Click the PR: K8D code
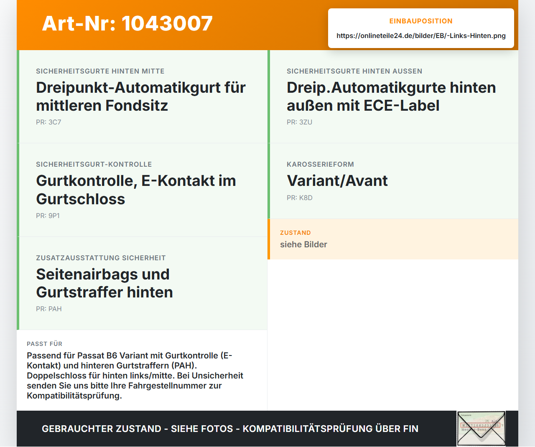Image resolution: width=535 pixels, height=447 pixels. tap(299, 198)
